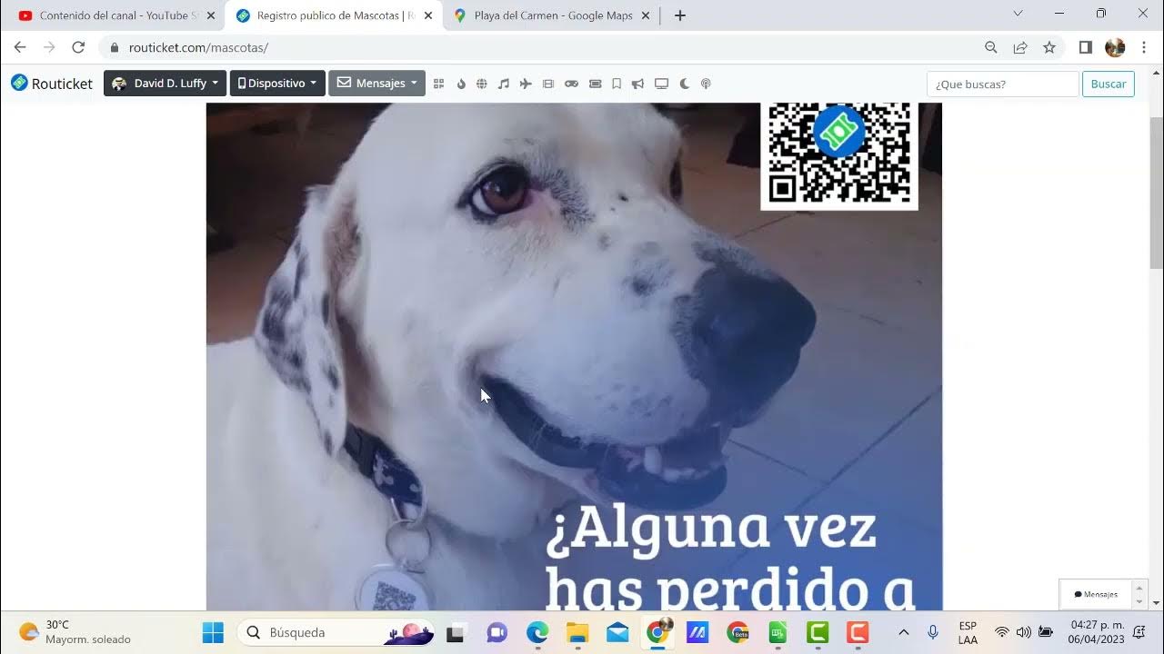
Task: Click the Buscar button
Action: click(1109, 84)
